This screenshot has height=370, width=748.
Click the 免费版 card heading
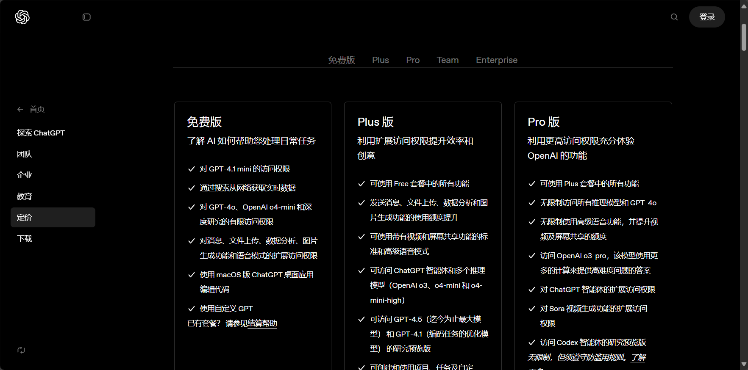(204, 122)
